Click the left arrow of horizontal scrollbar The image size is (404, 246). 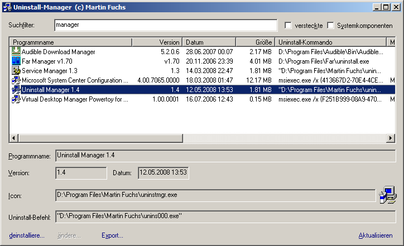coord(13,138)
